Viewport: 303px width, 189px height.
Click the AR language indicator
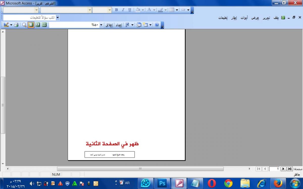pos(127,183)
